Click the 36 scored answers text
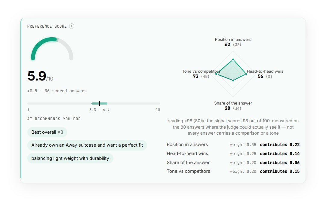Image resolution: width=326 pixels, height=204 pixels. click(66, 91)
